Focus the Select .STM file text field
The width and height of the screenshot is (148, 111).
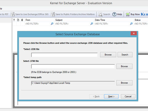[73, 66]
